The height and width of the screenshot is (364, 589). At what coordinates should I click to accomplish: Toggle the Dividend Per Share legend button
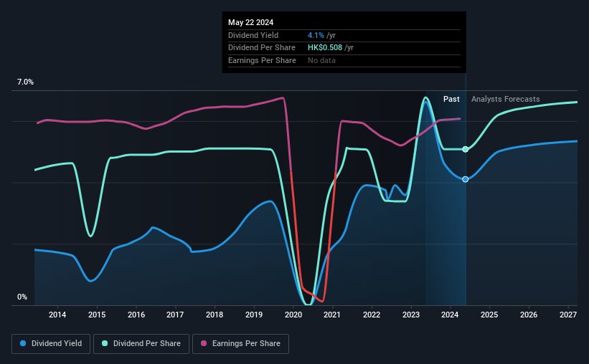coord(141,344)
